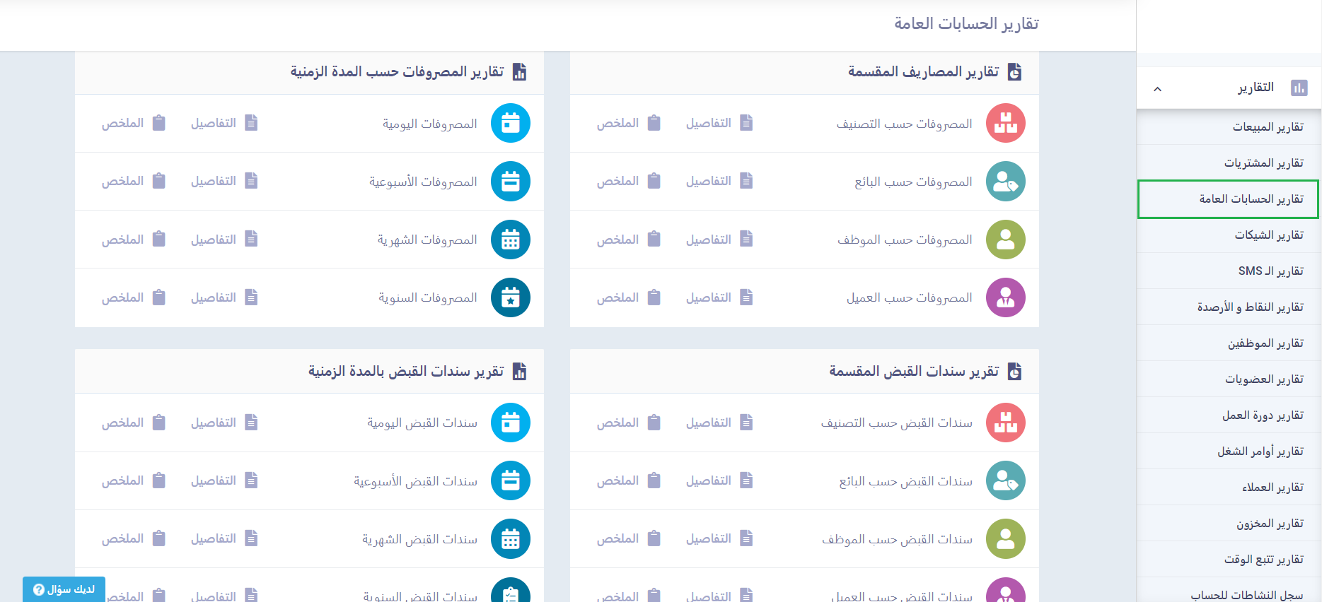Viewport: 1322px width, 602px height.
Task: View التفاصيل for المصروفات اليومية
Action: point(224,123)
